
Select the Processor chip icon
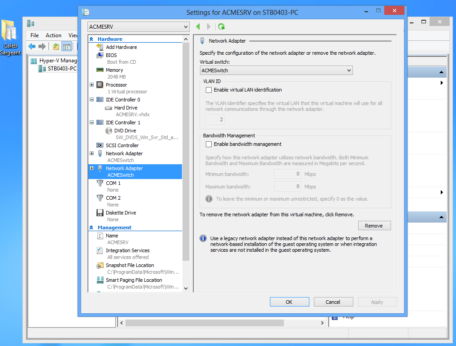pos(100,85)
